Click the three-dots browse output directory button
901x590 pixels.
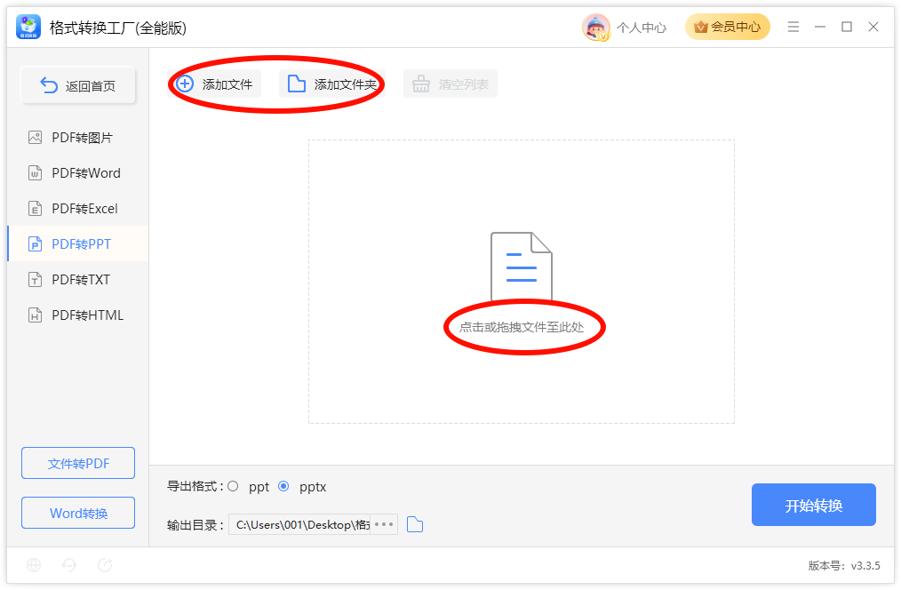click(x=384, y=524)
